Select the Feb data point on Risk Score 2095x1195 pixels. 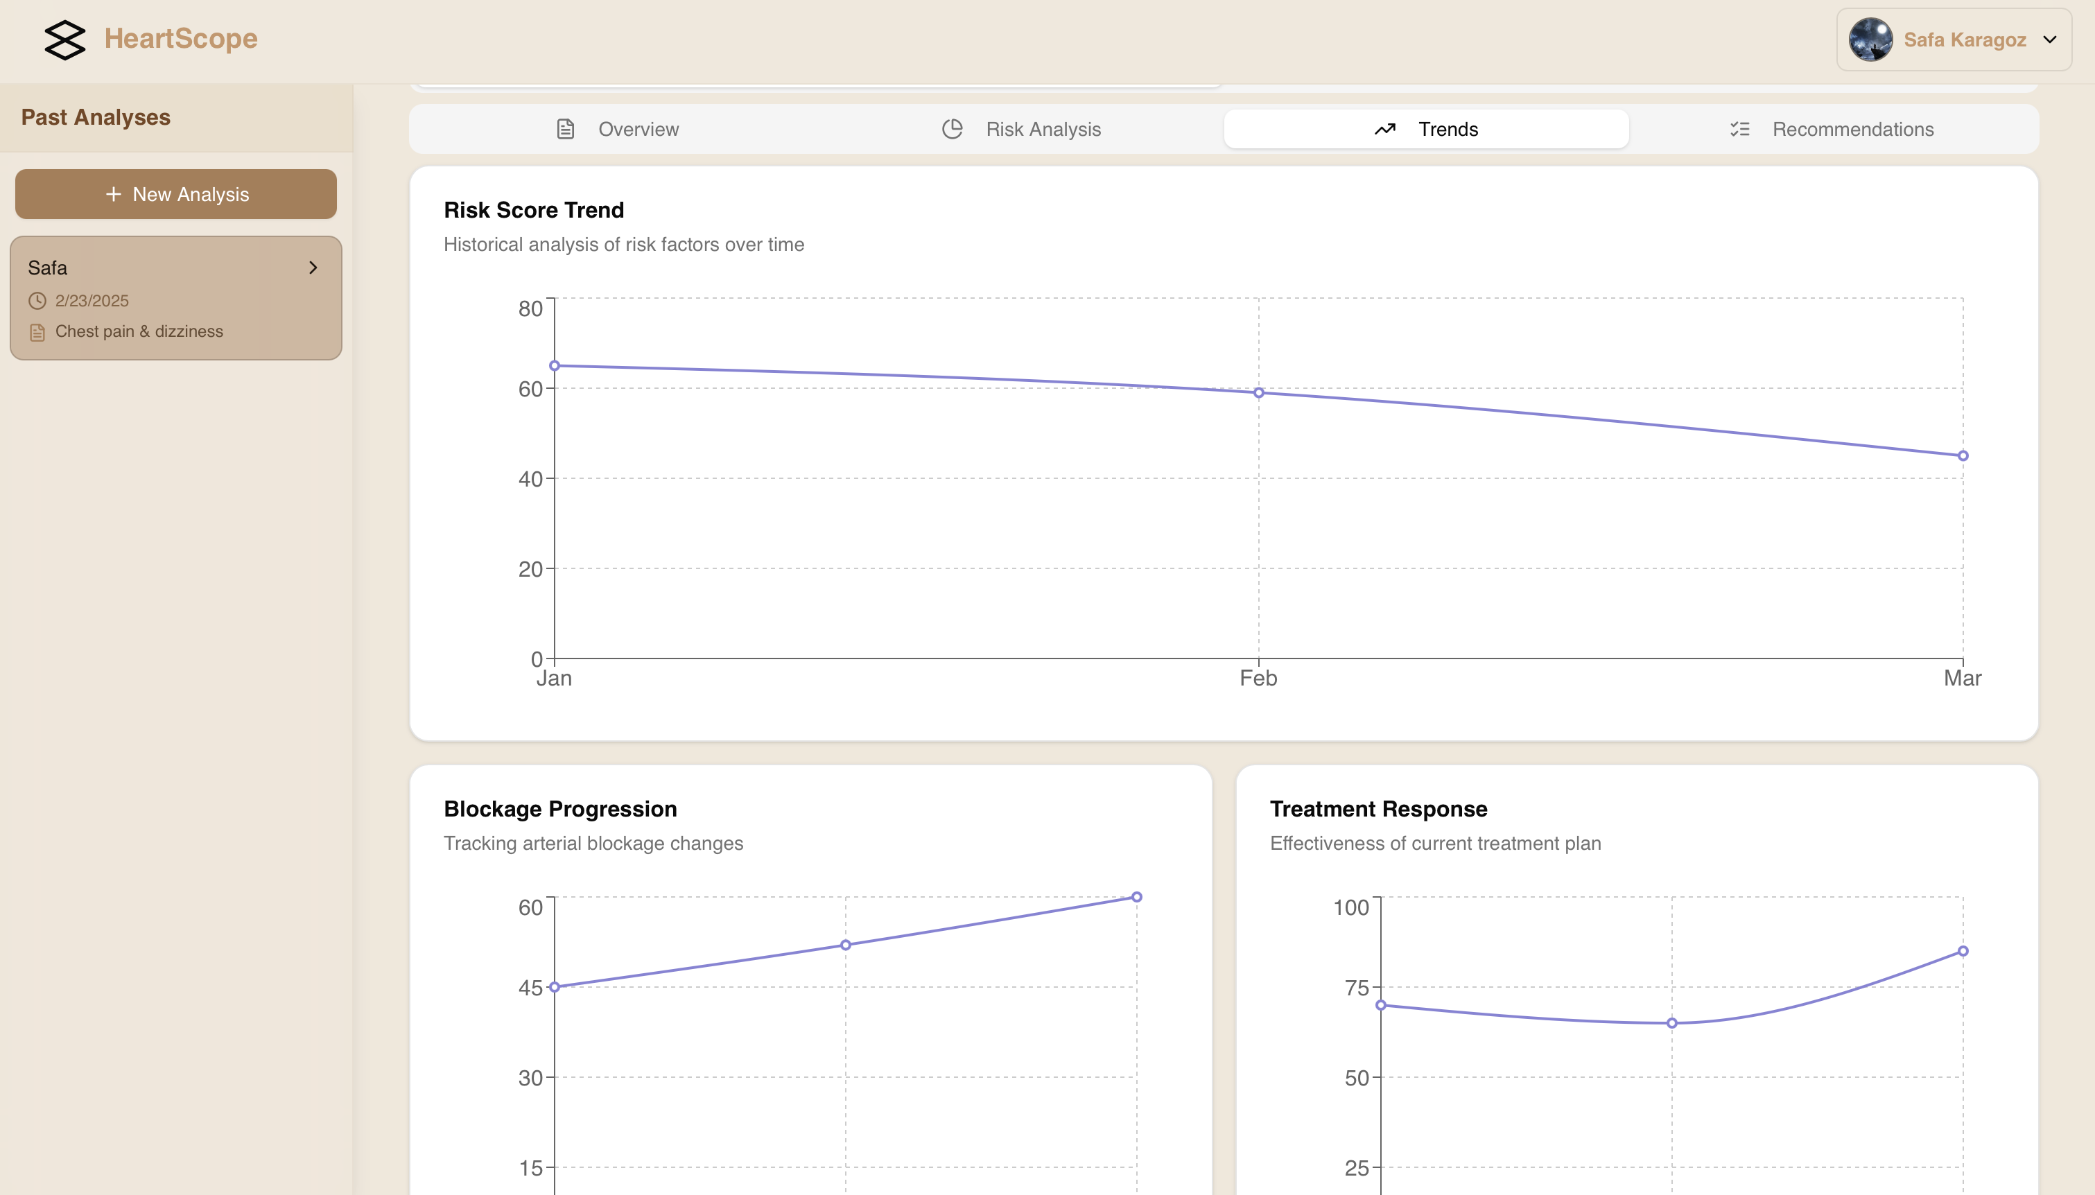click(x=1258, y=393)
